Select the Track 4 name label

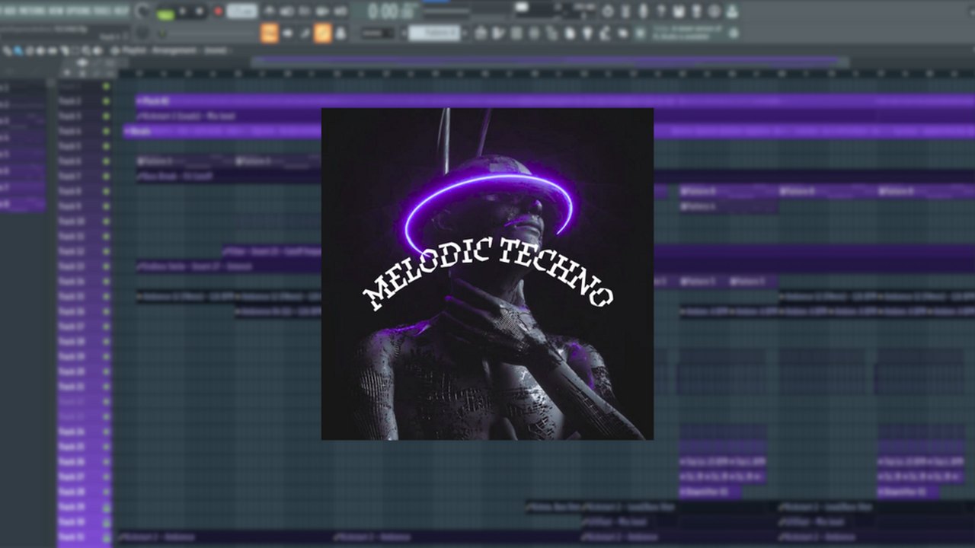[70, 131]
